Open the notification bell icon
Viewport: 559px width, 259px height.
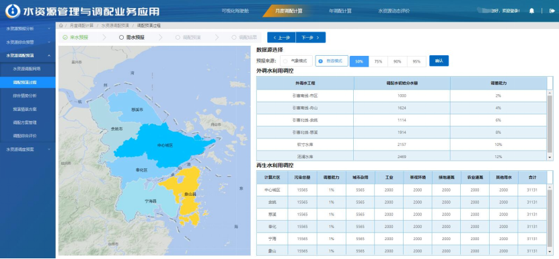pos(531,11)
